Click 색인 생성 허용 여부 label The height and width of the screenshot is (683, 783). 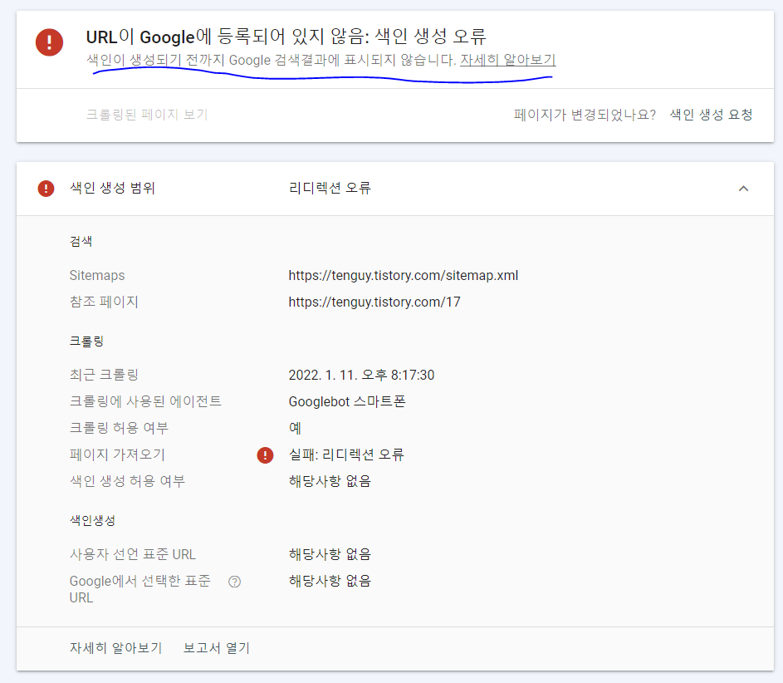127,481
